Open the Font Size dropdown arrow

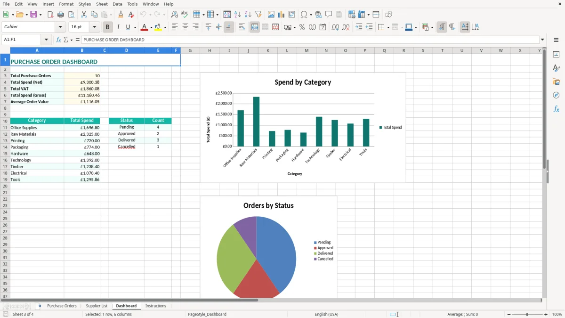click(94, 27)
